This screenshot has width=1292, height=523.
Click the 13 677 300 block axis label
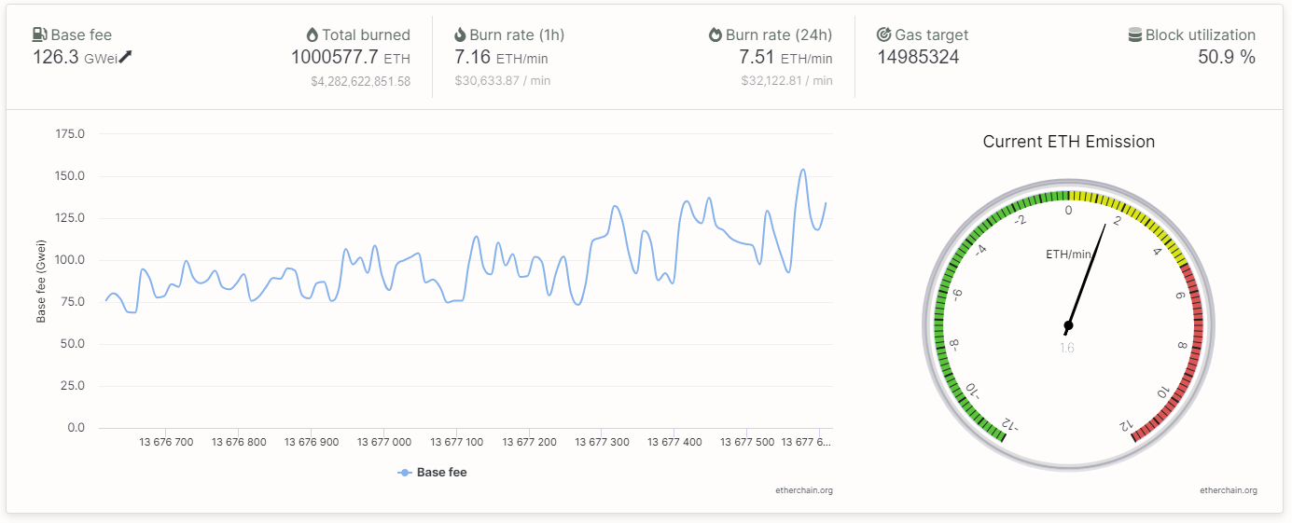(603, 442)
